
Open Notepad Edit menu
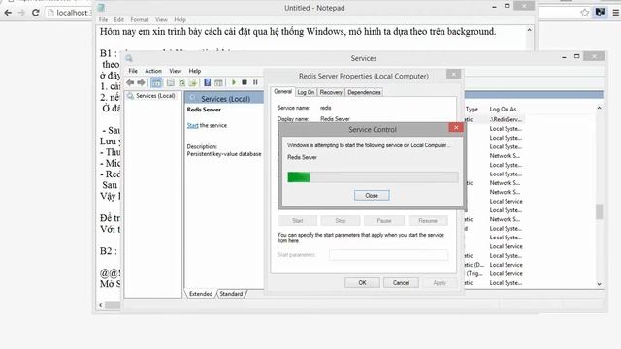click(118, 19)
